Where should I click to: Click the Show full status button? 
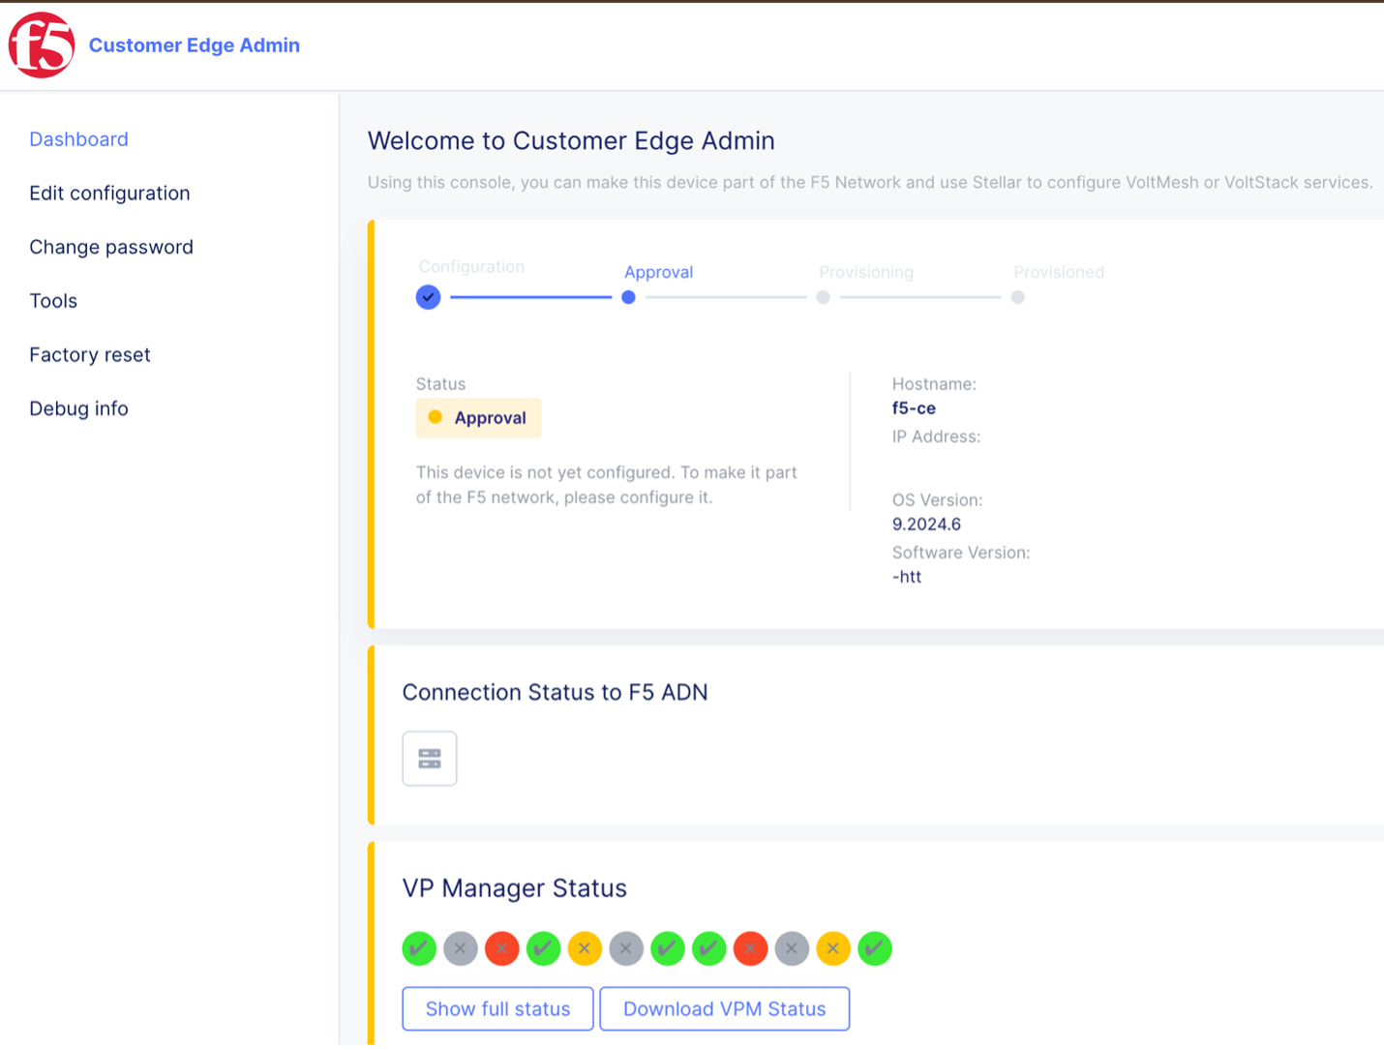click(x=497, y=1008)
